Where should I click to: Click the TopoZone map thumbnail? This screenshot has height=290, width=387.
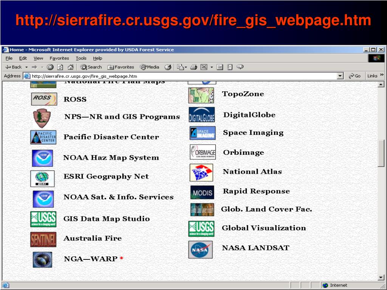201,95
